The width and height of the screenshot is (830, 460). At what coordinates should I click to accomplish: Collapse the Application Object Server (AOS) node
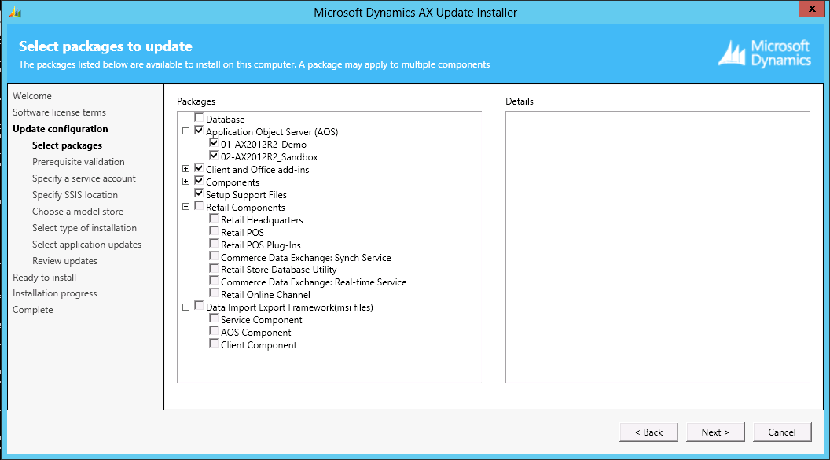(186, 131)
